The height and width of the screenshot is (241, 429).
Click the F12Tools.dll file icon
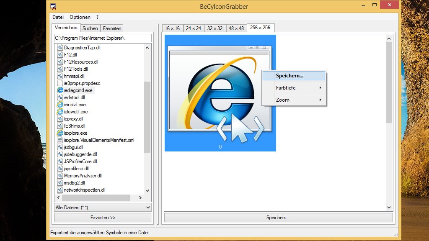coord(60,69)
